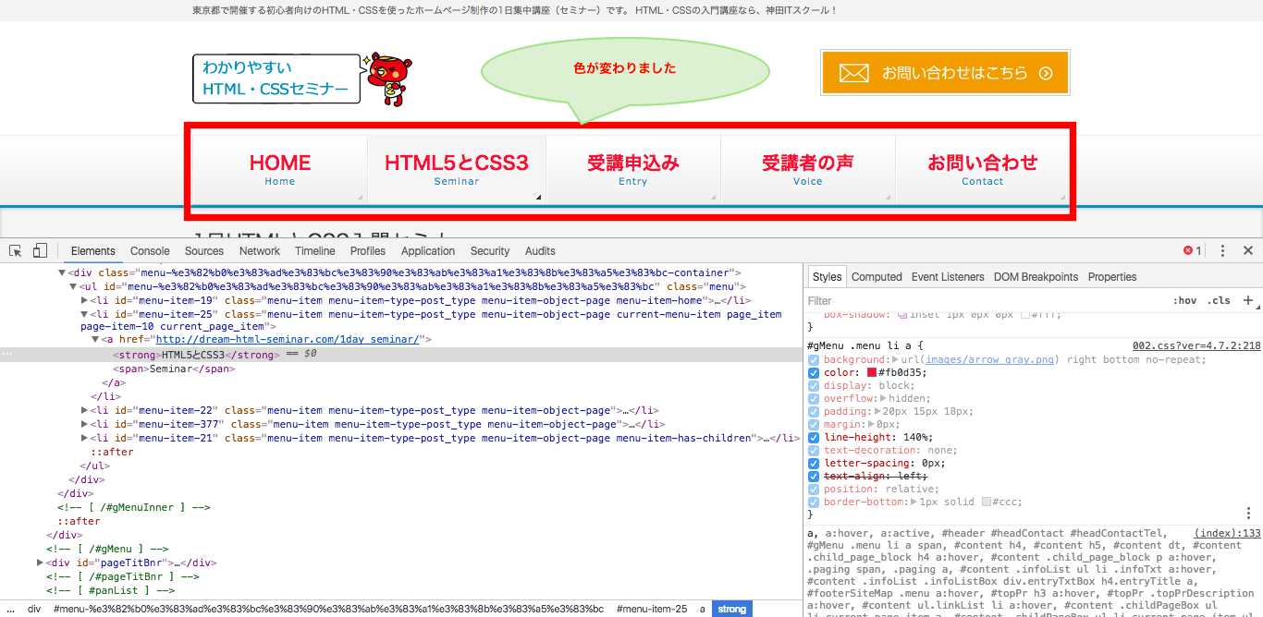Screen dimensions: 1263x617
Task: Open the Audits tab
Action: tap(540, 251)
